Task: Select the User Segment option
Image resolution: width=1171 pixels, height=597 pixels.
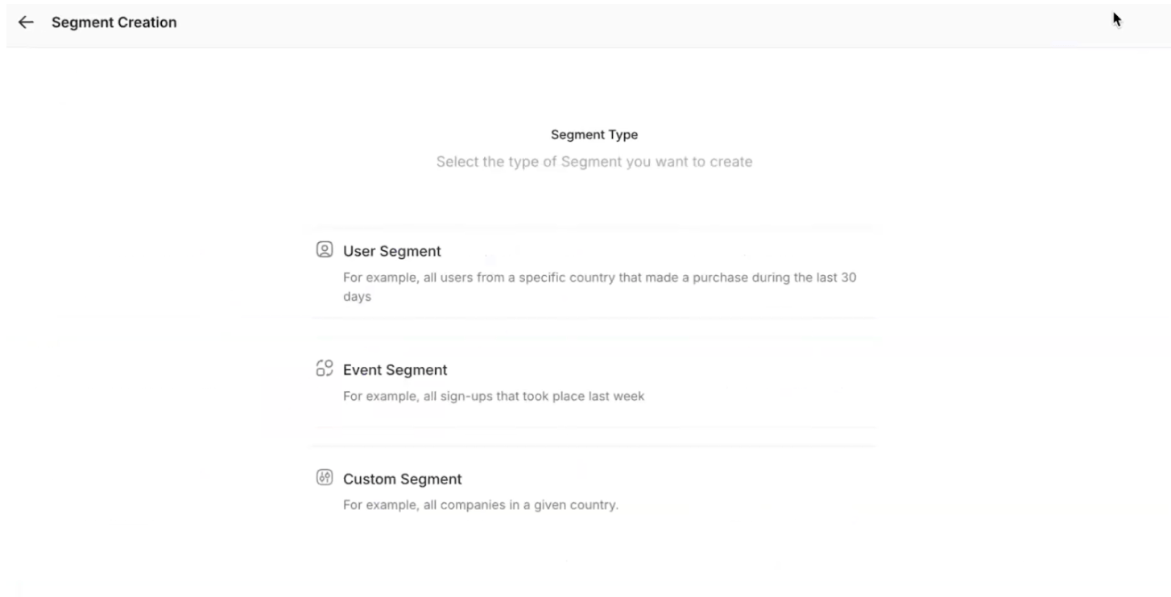Action: click(x=593, y=273)
